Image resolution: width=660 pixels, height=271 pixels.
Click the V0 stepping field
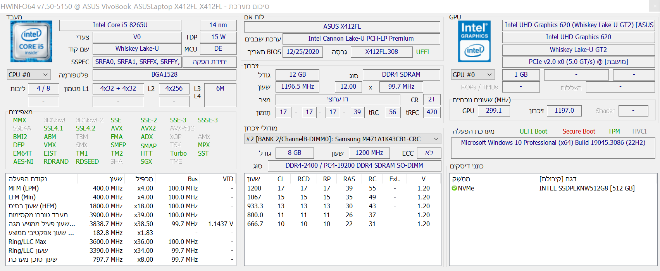click(x=137, y=37)
